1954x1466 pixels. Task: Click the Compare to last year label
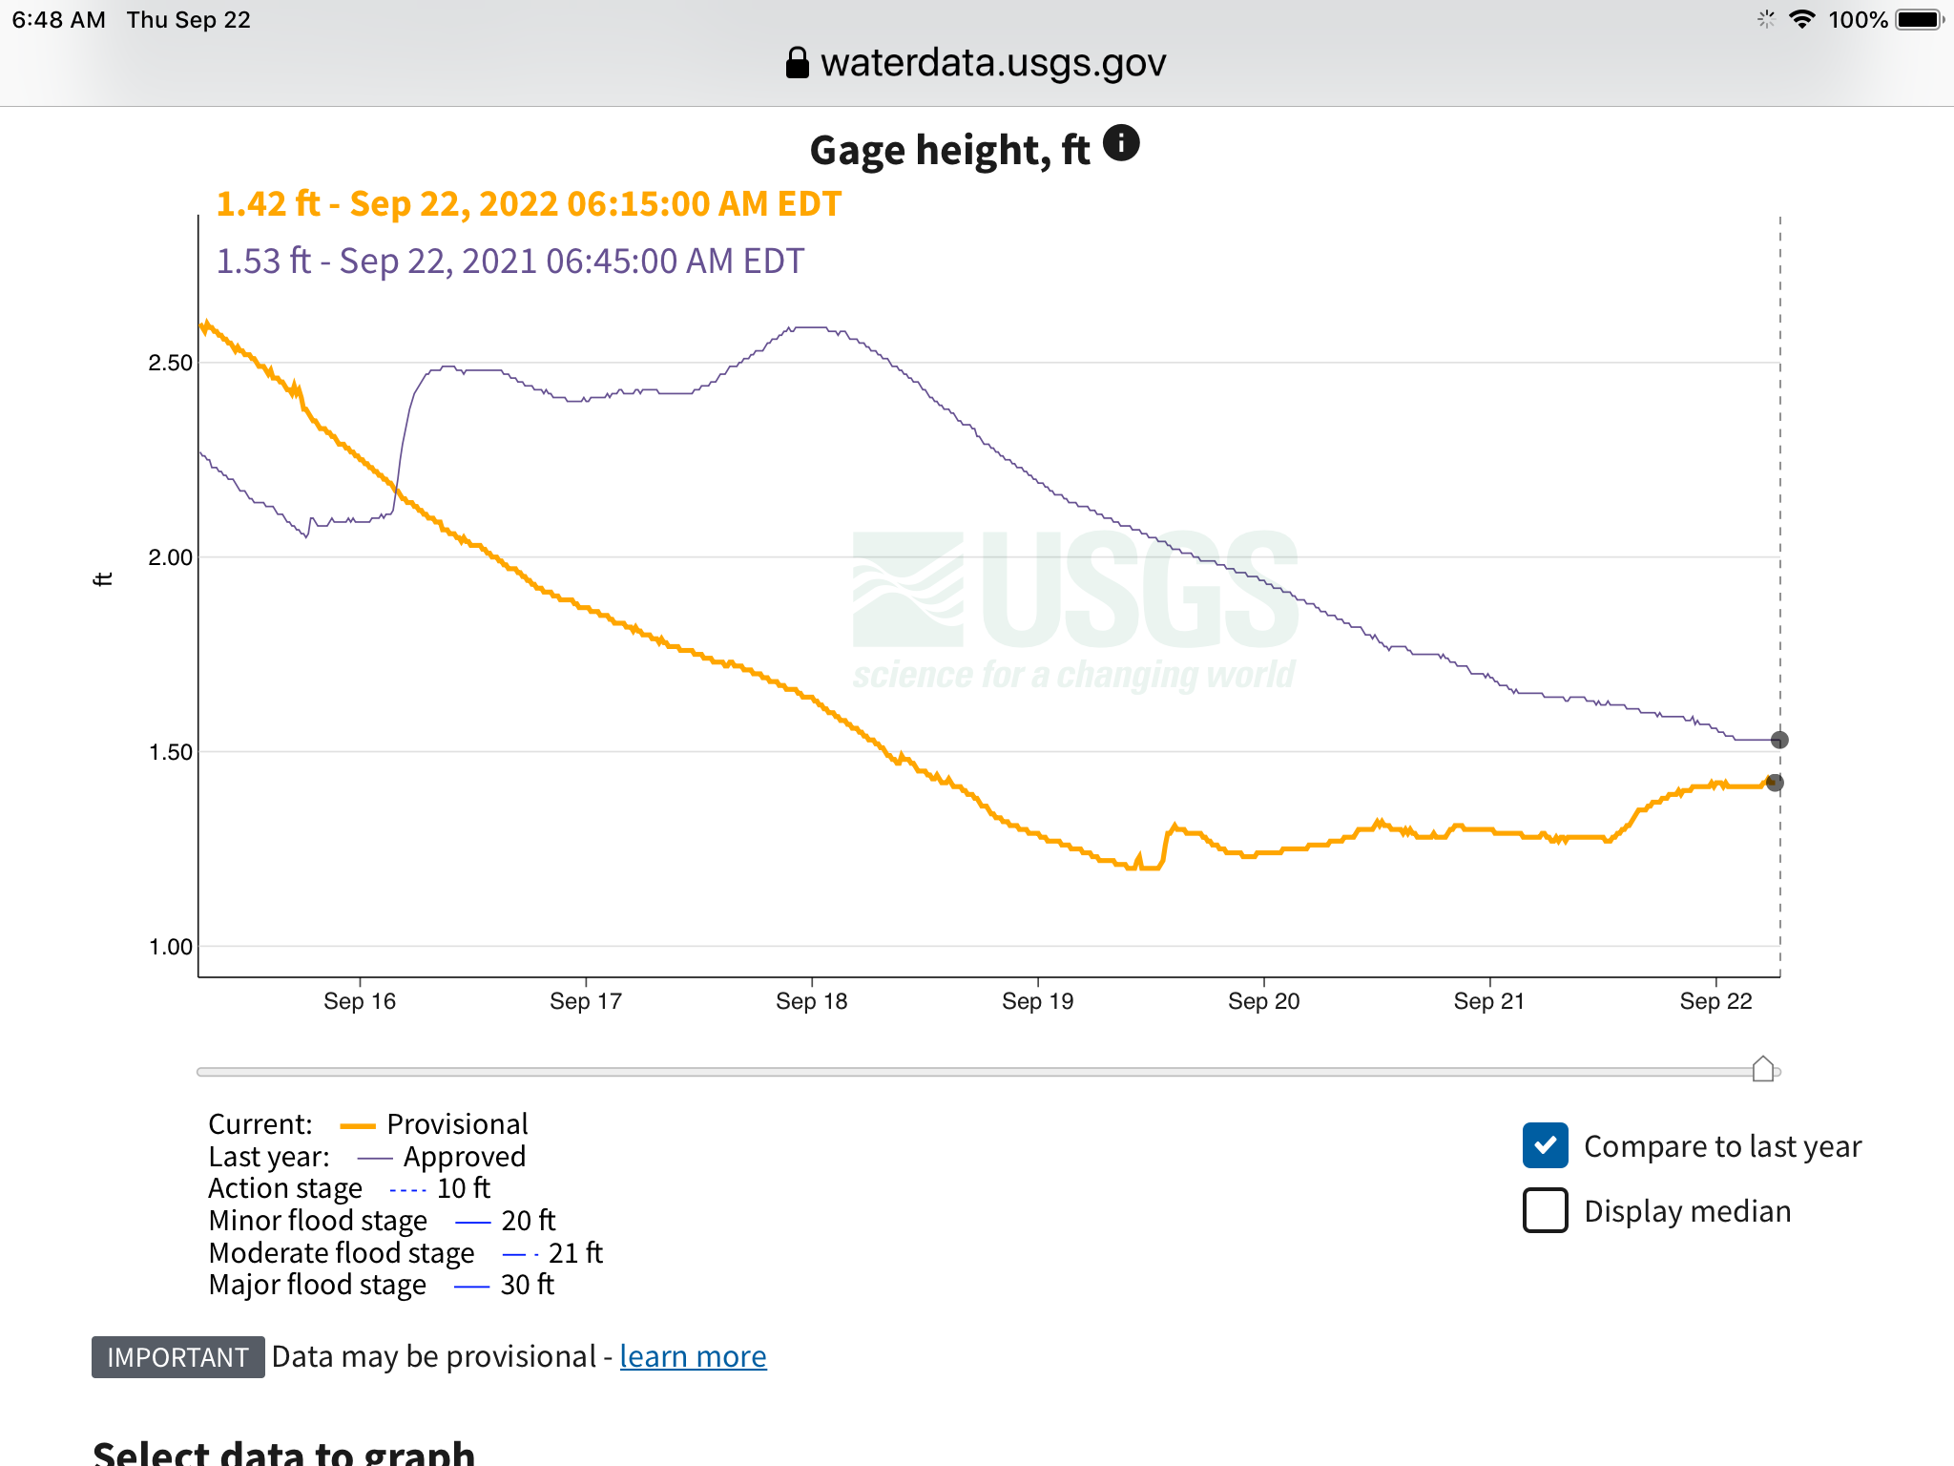[x=1722, y=1146]
